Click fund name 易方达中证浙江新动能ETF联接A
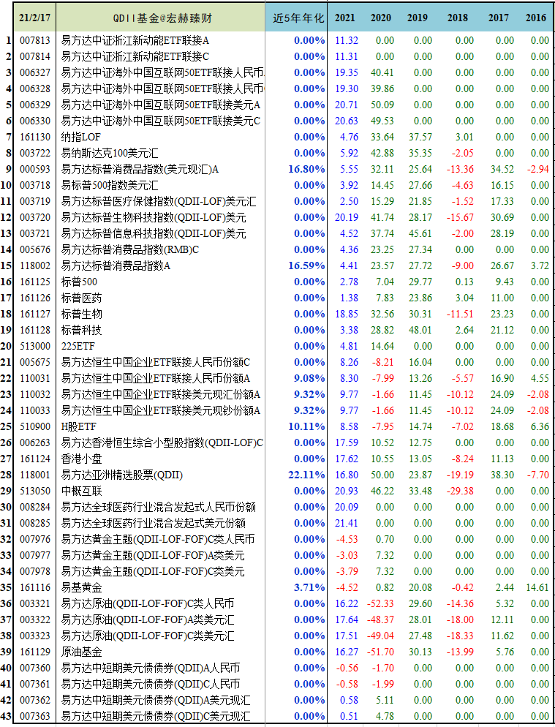Viewport: 555px width, 727px height. [135, 41]
